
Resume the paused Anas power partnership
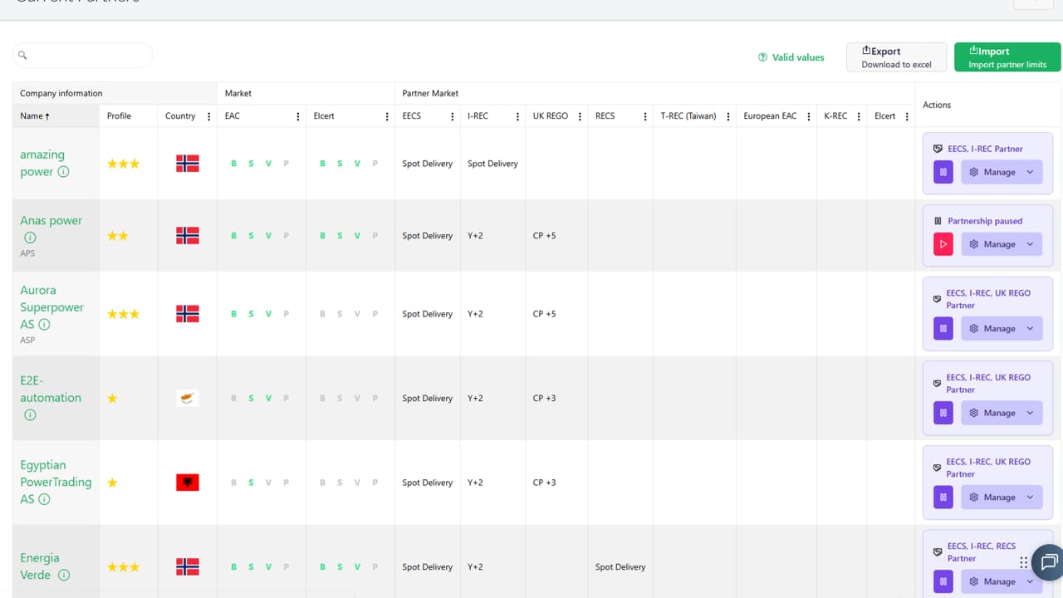tap(943, 244)
